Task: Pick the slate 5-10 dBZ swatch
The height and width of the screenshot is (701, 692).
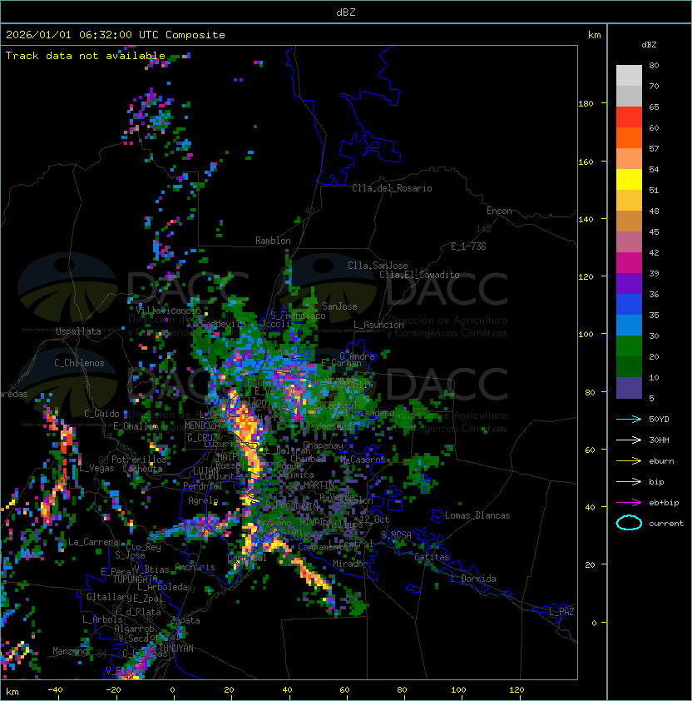Action: 629,388
